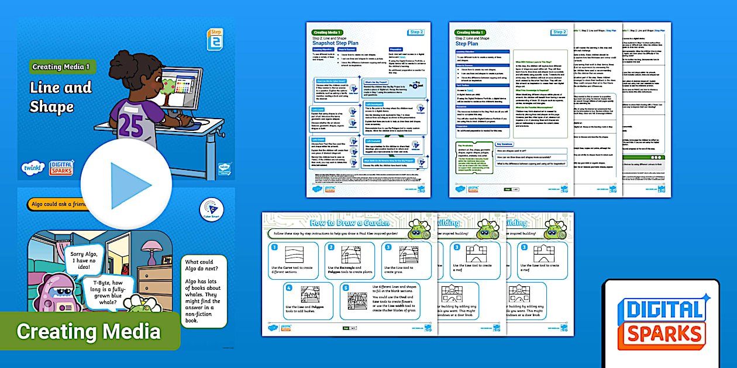Click the Creating Media 1 label
The width and height of the screenshot is (737, 368).
point(61,67)
